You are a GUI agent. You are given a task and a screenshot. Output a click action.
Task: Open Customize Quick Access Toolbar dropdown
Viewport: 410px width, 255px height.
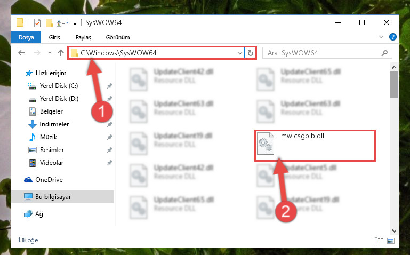(x=75, y=23)
